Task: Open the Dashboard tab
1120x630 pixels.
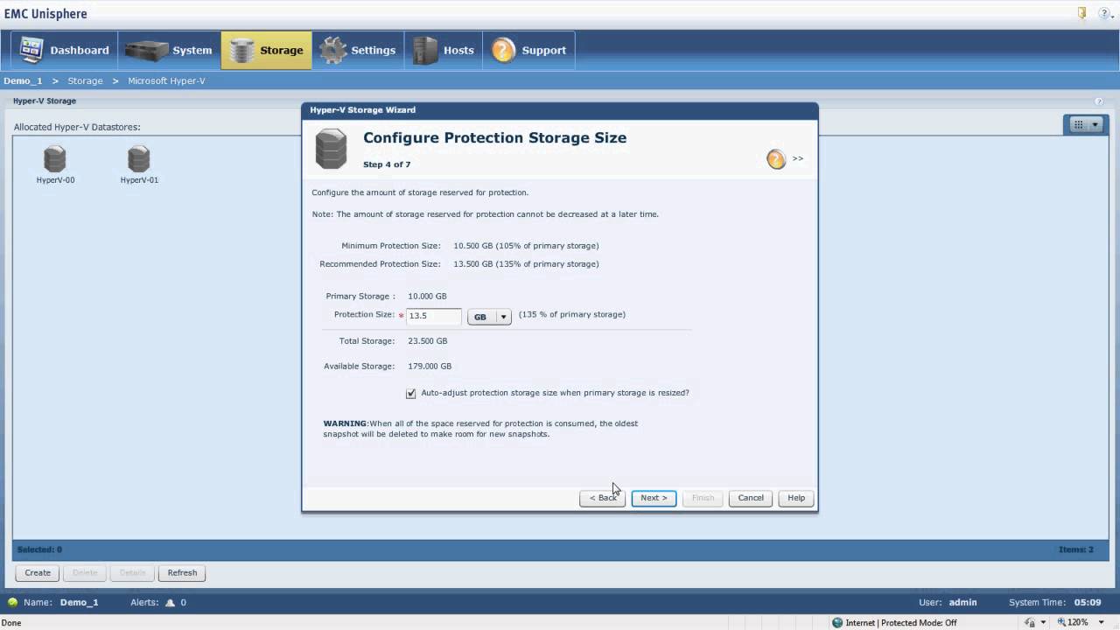Action: click(x=64, y=50)
